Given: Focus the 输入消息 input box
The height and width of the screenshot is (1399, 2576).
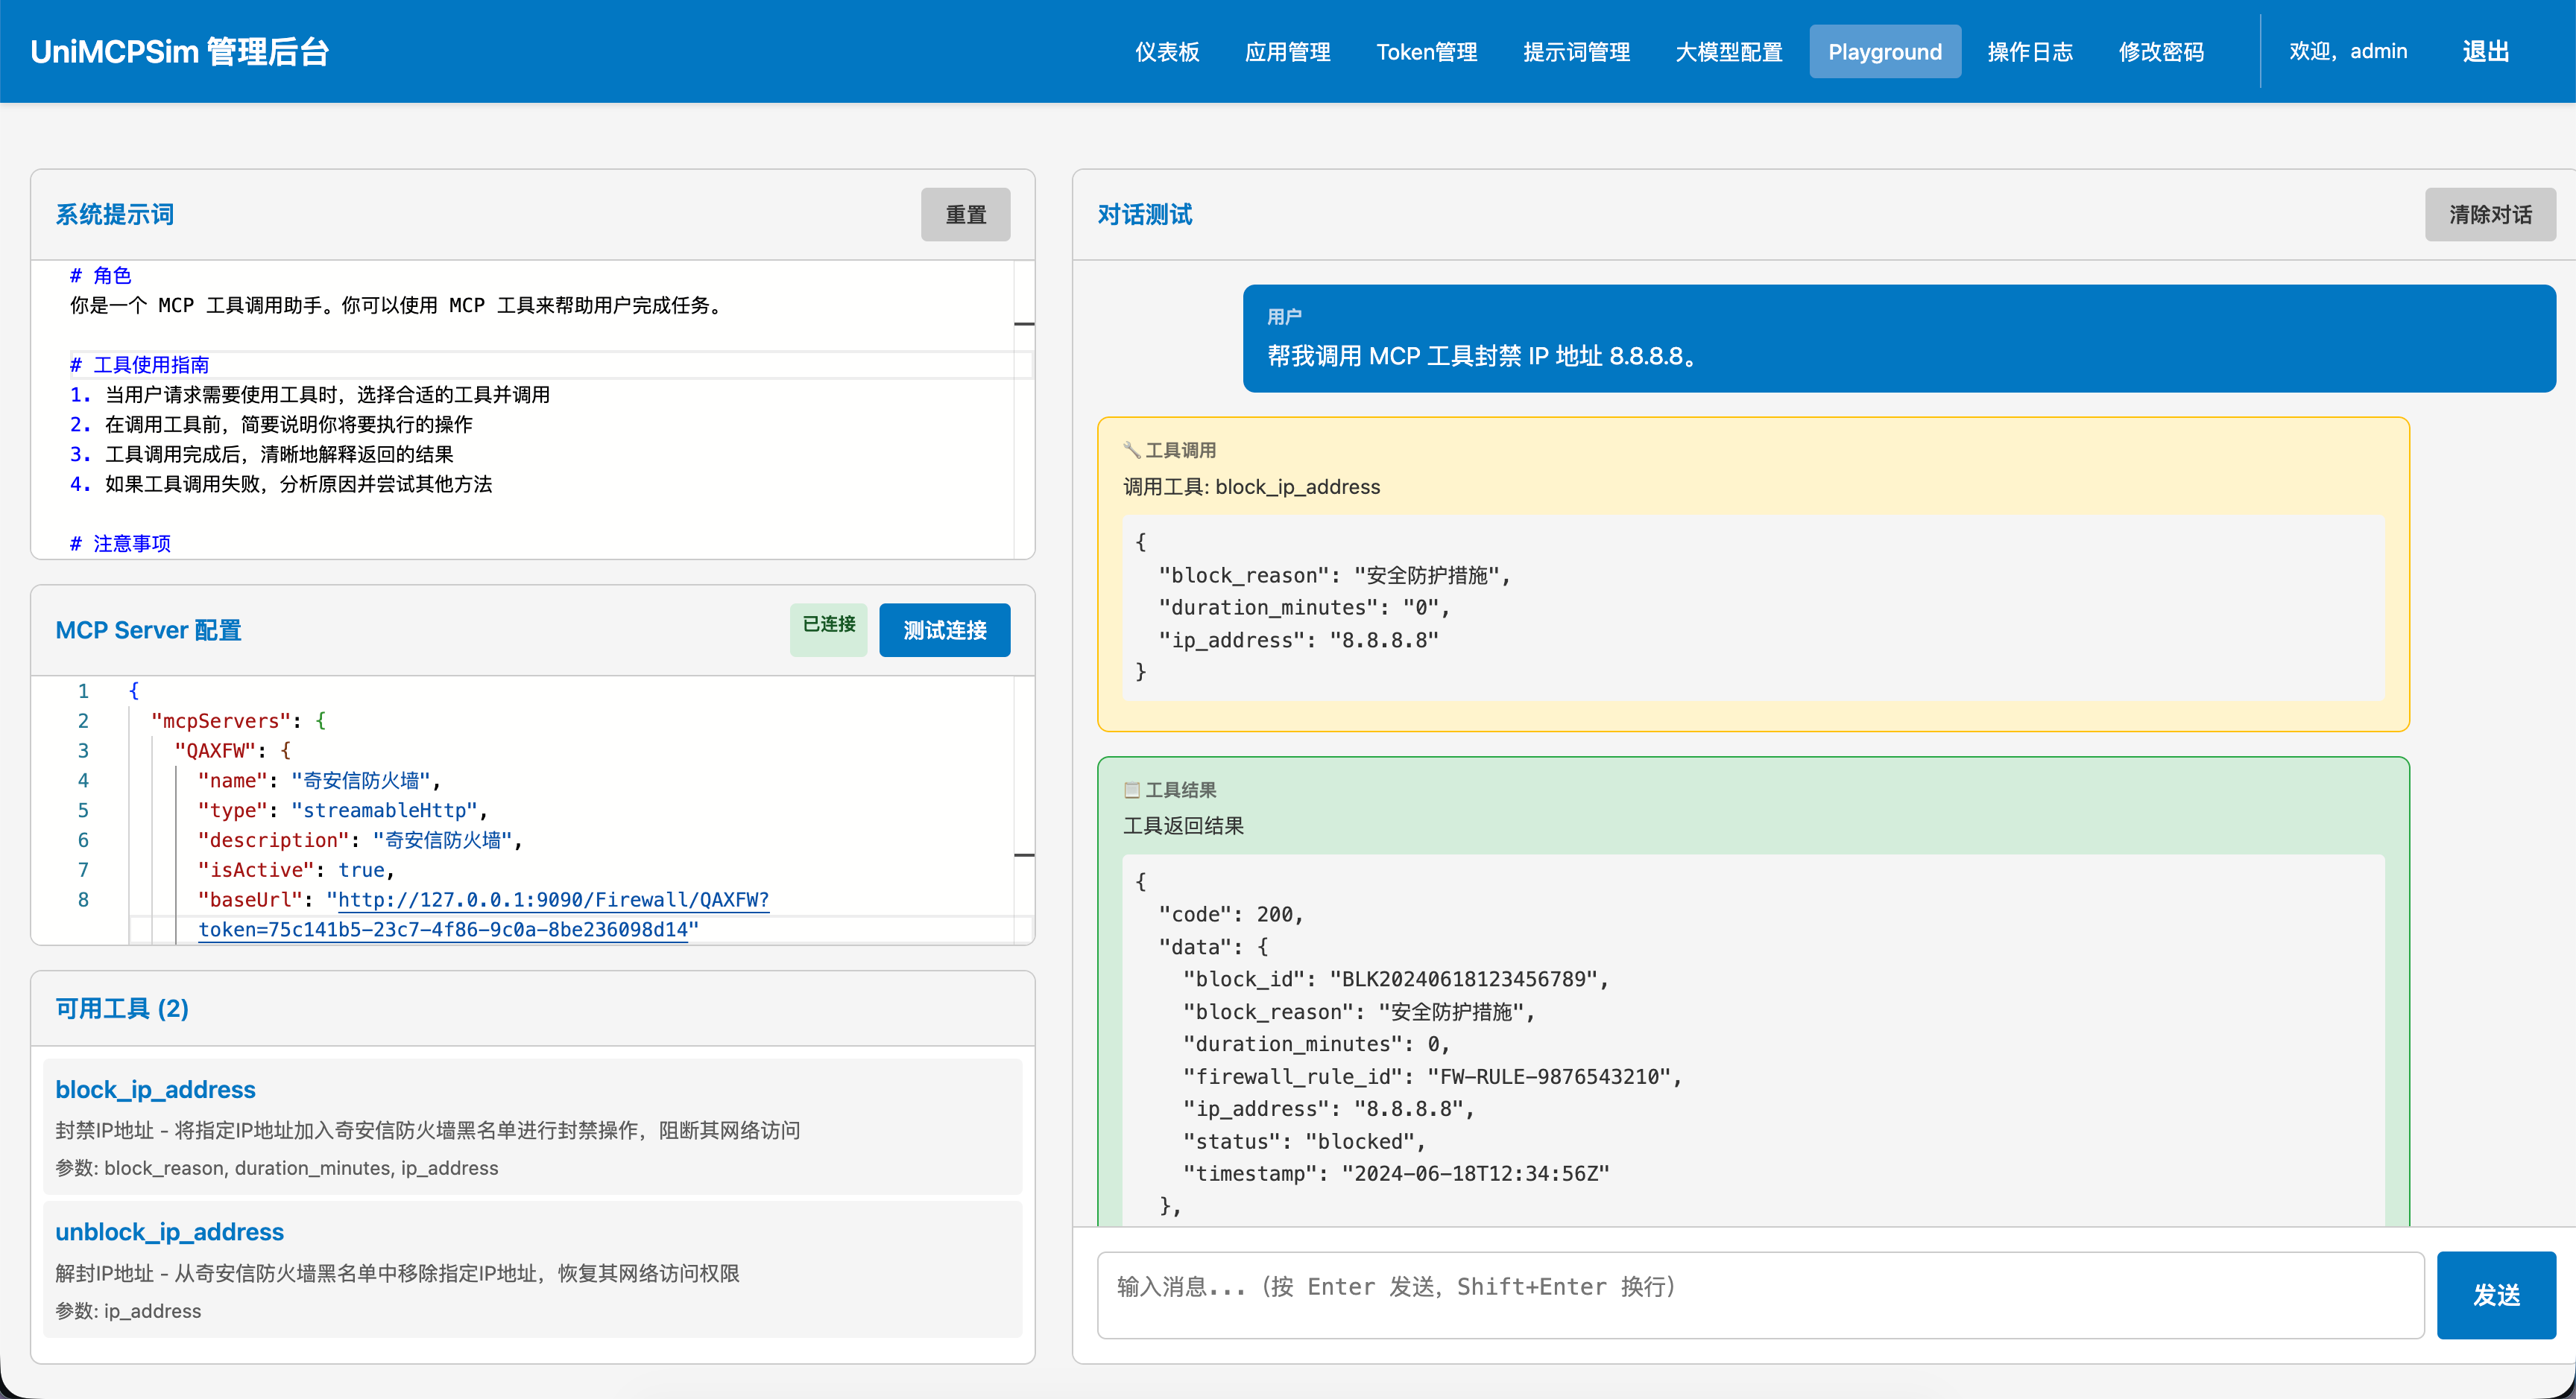Looking at the screenshot, I should pos(1760,1294).
